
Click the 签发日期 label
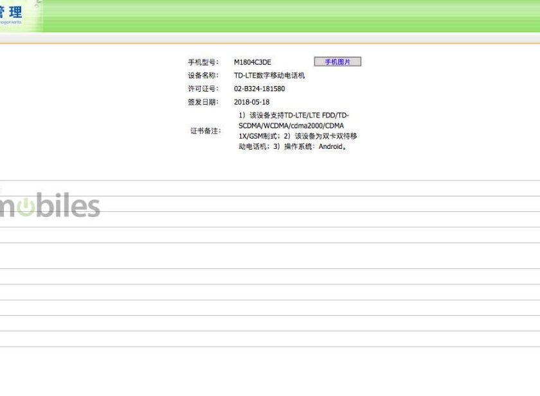(x=203, y=102)
